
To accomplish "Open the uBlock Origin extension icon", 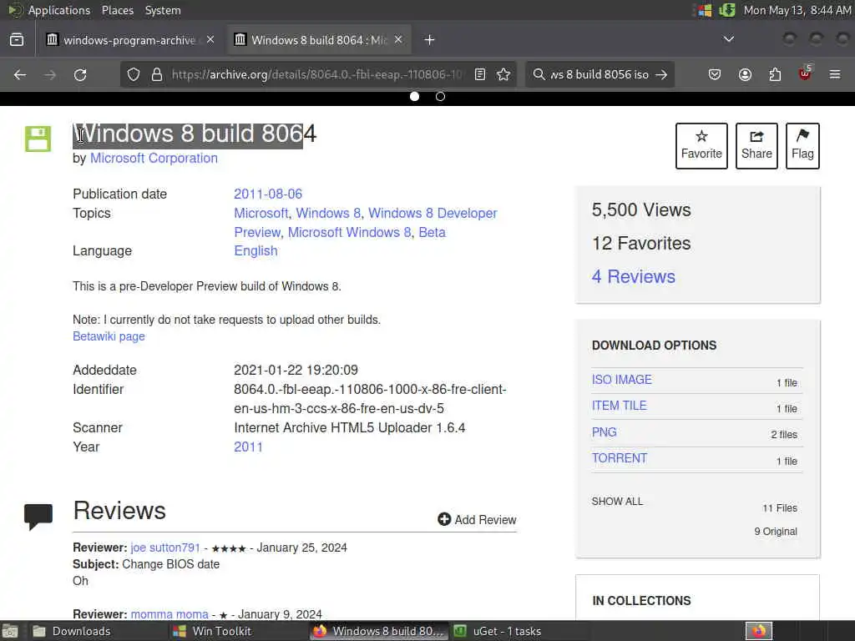I will tap(805, 73).
